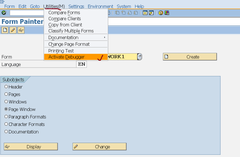The image size is (240, 157).
Task: Select the Pages radio button
Action: point(6,94)
